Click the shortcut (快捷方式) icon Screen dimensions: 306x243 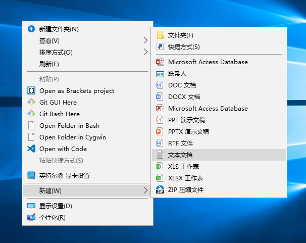tap(160, 47)
